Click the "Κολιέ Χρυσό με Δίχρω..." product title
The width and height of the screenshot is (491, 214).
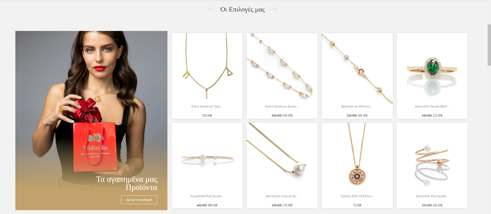(x=282, y=106)
